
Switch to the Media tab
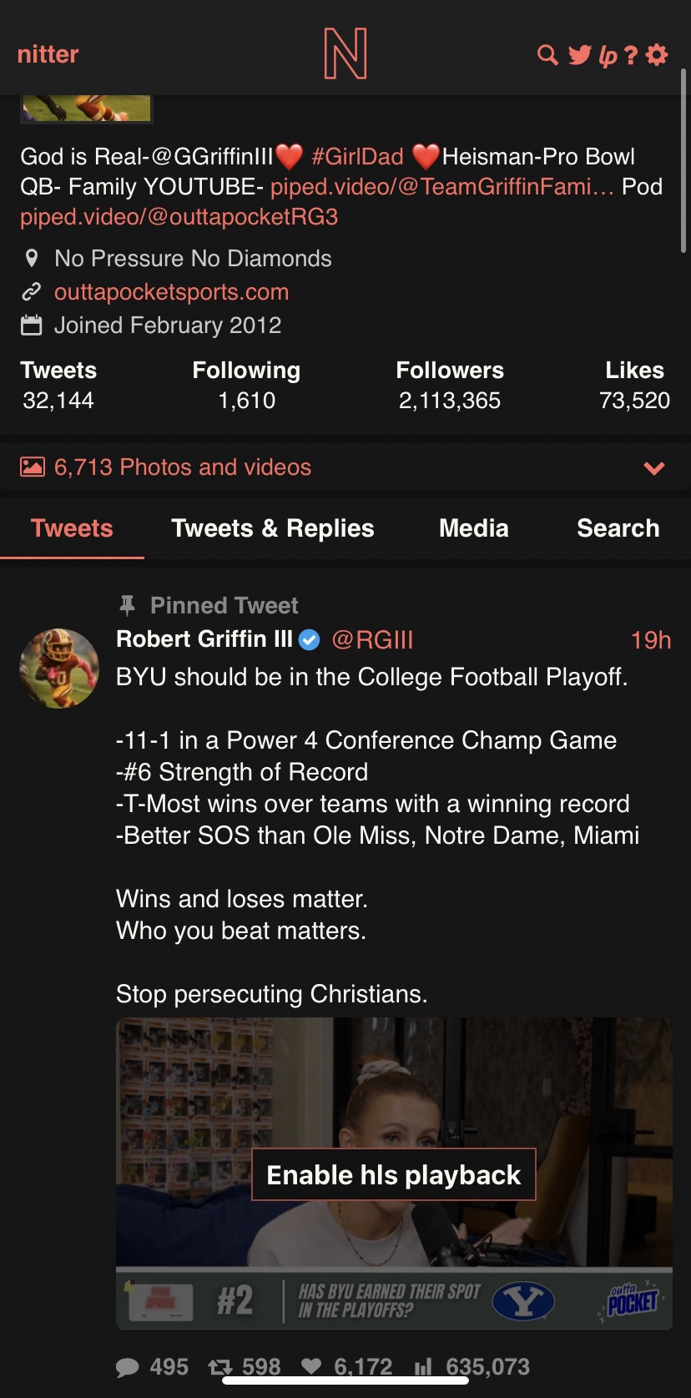473,528
